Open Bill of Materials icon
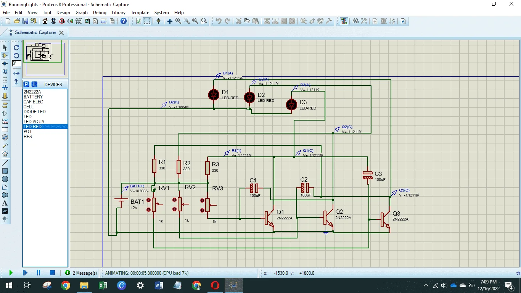This screenshot has height=293, width=521. (95, 21)
